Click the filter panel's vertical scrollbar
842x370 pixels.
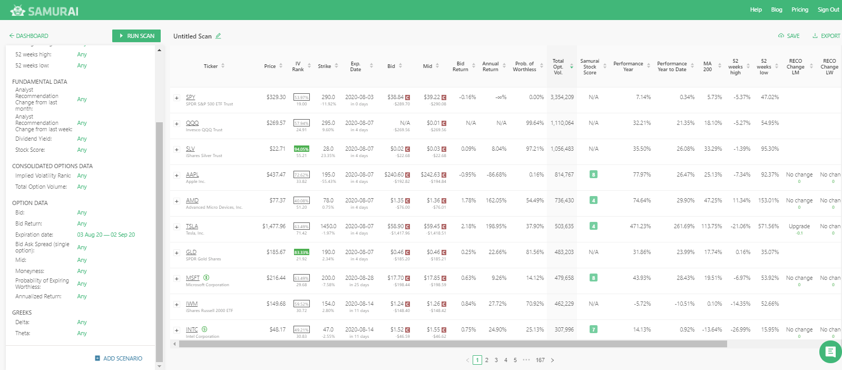(x=159, y=242)
